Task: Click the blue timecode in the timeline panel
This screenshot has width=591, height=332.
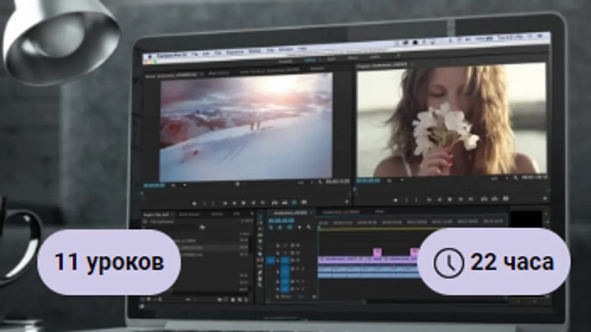Action: pyautogui.click(x=281, y=221)
